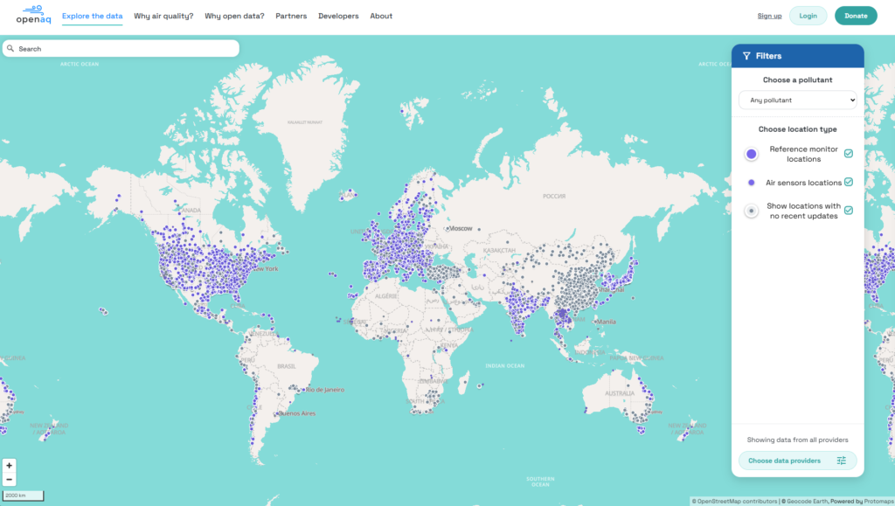Click the sliders icon on Choose data providers
Screen dimensions: 895x506
[x=841, y=461]
